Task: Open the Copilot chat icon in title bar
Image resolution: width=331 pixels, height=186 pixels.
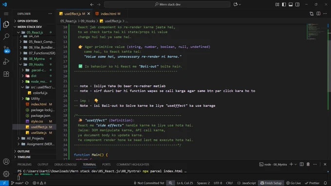Action: coord(236,4)
